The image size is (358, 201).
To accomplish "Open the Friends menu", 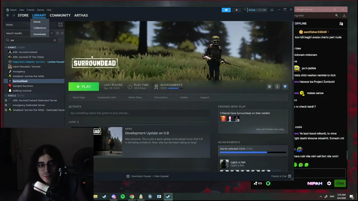I will 30,10.
